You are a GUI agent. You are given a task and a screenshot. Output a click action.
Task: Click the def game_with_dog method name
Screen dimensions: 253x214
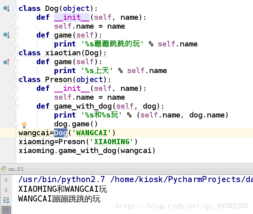(83, 106)
